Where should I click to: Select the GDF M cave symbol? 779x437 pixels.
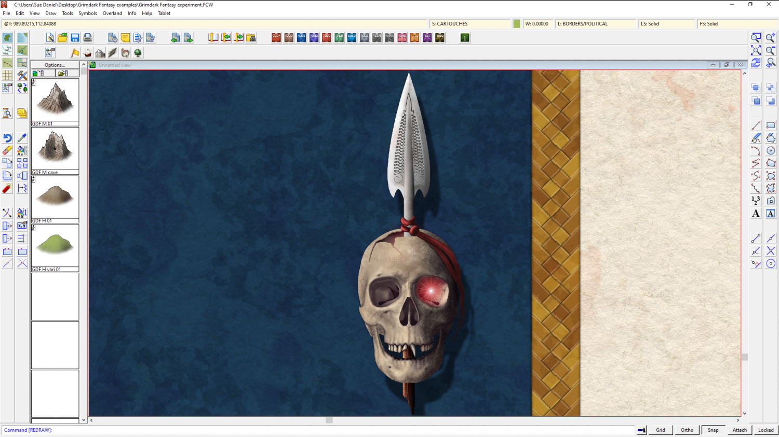click(55, 151)
